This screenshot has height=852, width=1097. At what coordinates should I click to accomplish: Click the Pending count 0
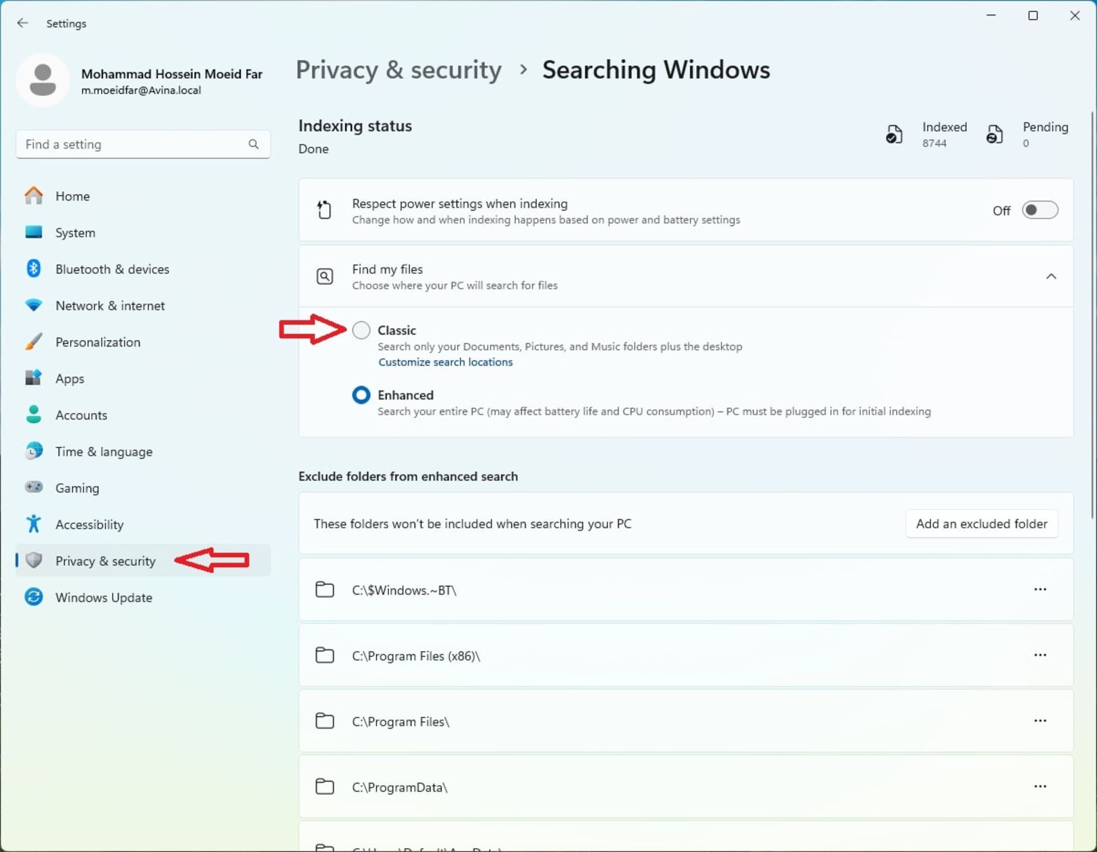click(1026, 143)
